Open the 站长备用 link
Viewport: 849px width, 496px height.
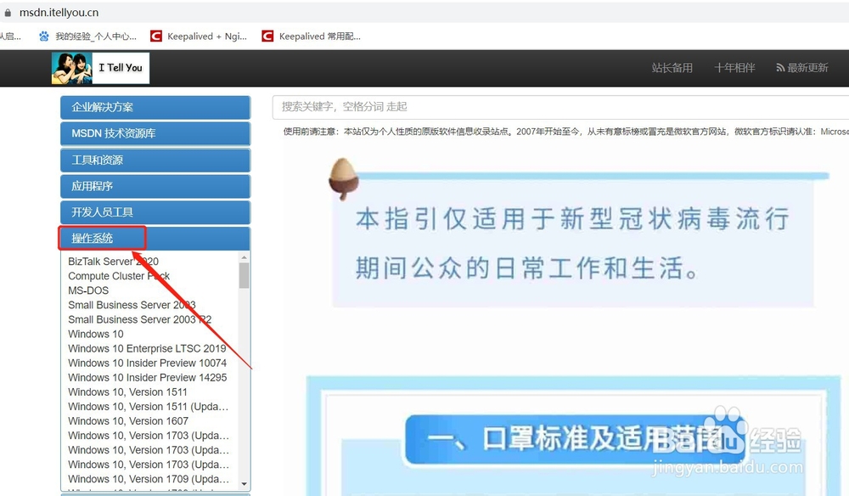(672, 68)
